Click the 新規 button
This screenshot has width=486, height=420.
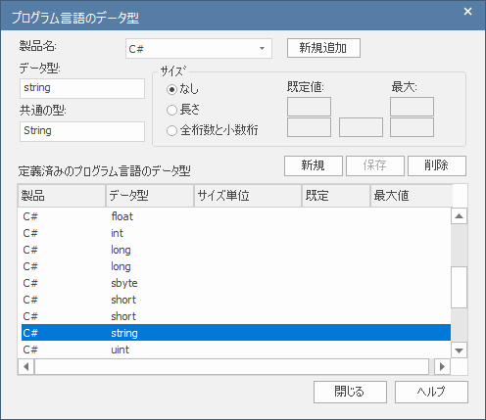pyautogui.click(x=314, y=165)
